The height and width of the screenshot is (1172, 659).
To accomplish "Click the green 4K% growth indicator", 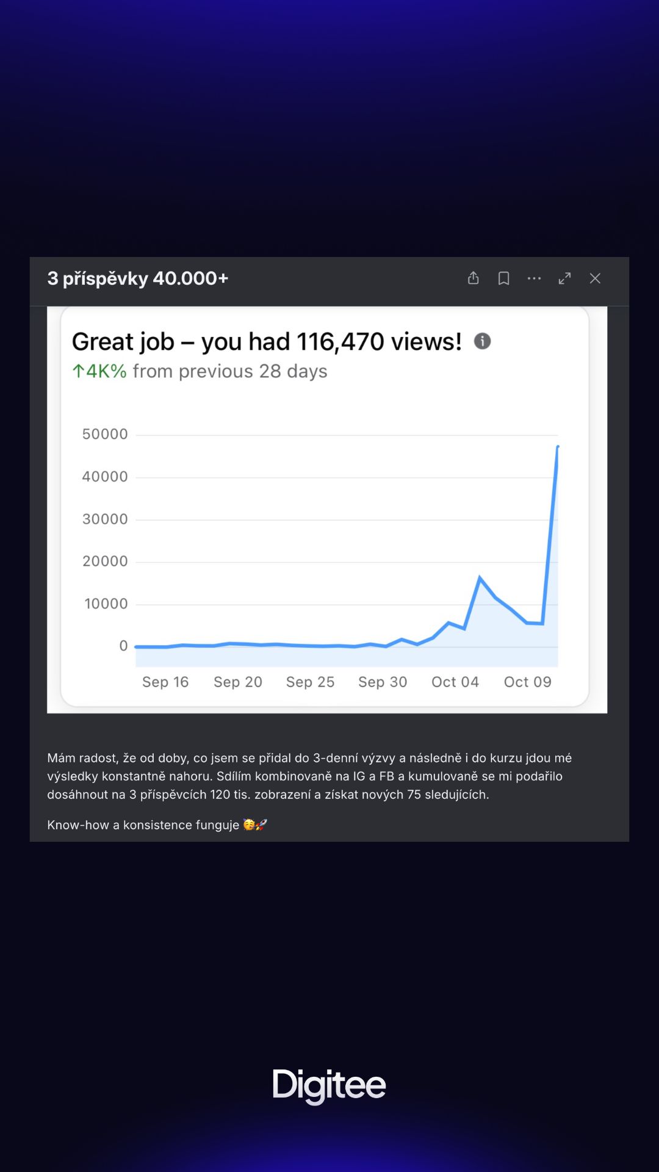I will [99, 371].
